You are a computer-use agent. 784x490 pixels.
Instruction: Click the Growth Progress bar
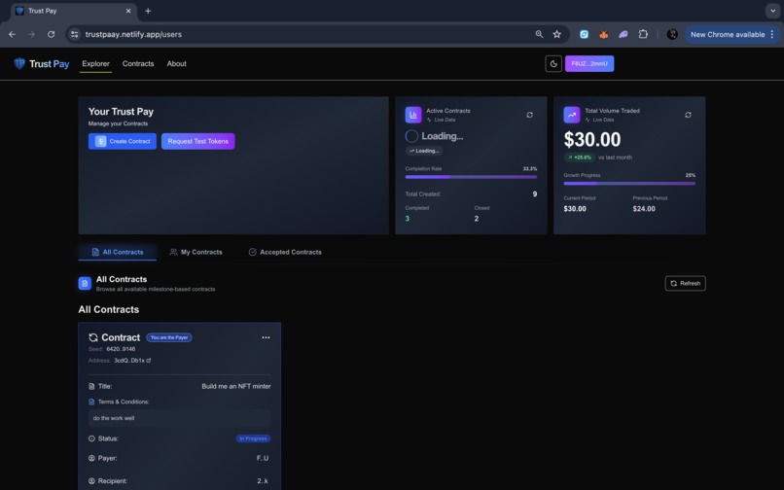[x=629, y=184]
